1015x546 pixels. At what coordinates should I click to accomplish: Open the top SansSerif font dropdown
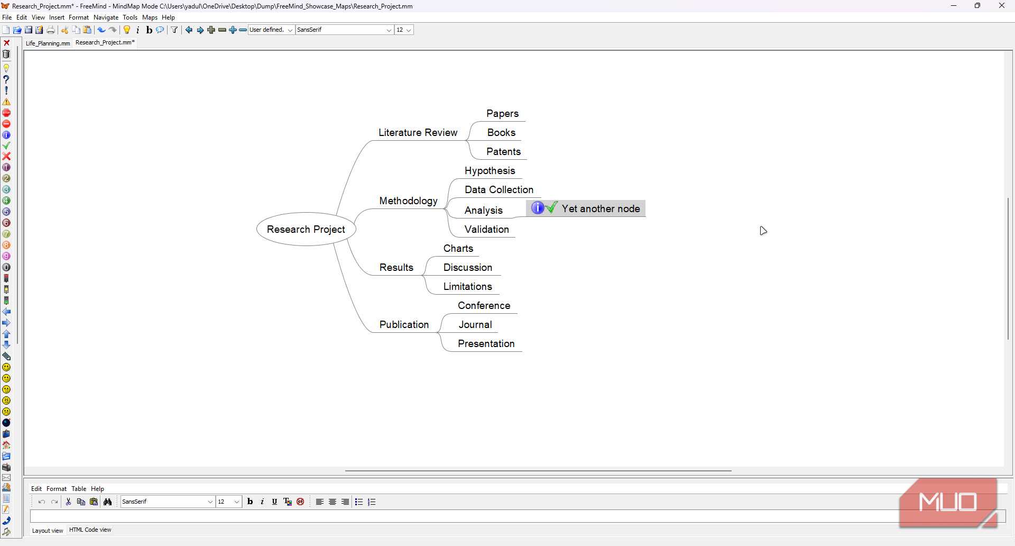345,30
